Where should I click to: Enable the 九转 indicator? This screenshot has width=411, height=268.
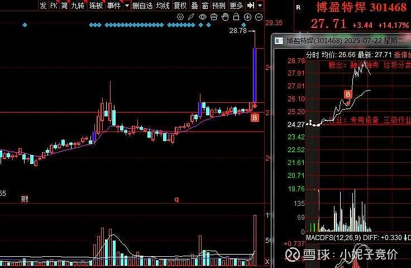[x=78, y=5]
